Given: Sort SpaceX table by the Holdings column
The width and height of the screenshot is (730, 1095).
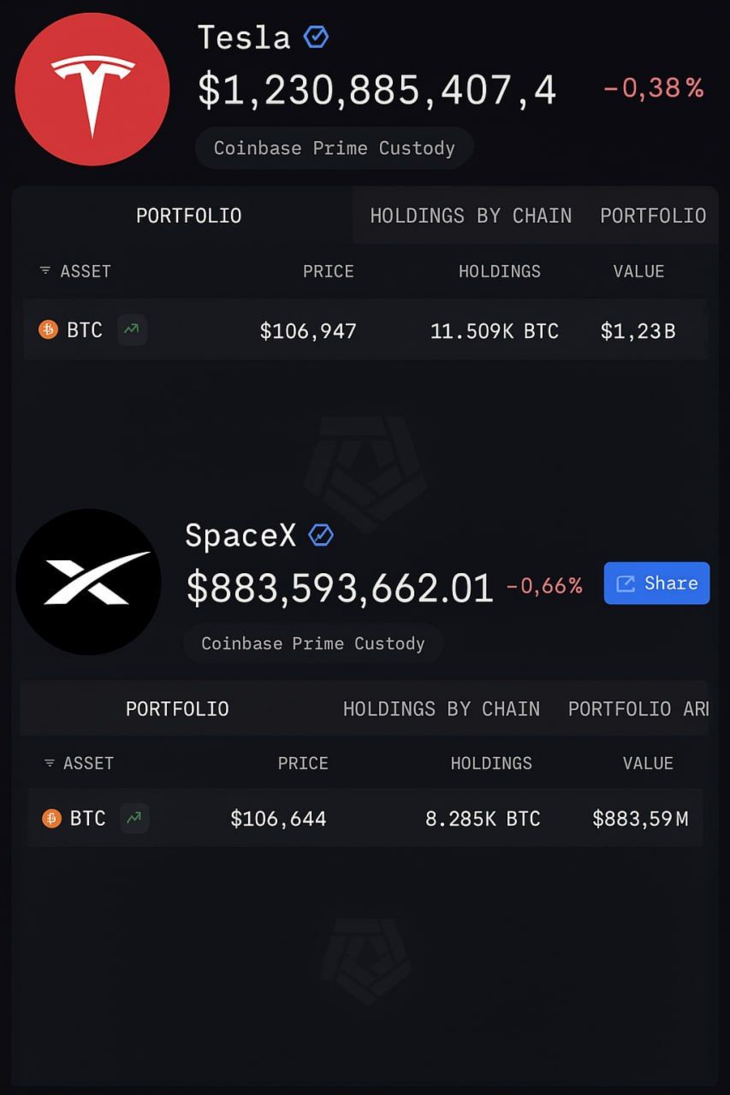Looking at the screenshot, I should click(491, 763).
